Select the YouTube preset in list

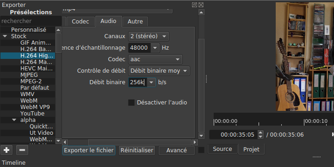(32, 114)
